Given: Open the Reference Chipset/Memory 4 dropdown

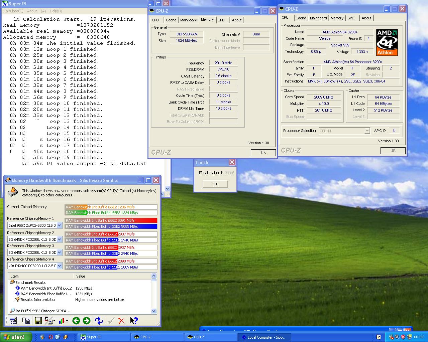Looking at the screenshot, I should coord(59,266).
